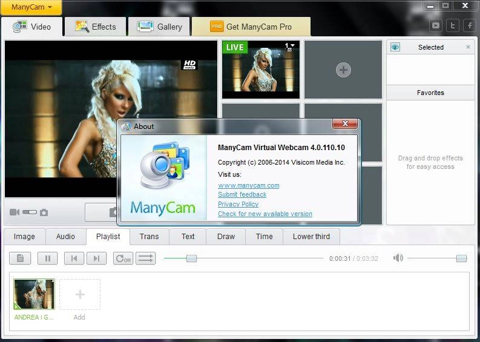Close the About dialog
480x342 pixels.
coord(345,123)
